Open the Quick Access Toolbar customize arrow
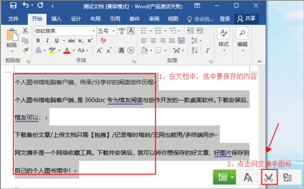Viewport: 304px width, 189px height. pyautogui.click(x=53, y=6)
